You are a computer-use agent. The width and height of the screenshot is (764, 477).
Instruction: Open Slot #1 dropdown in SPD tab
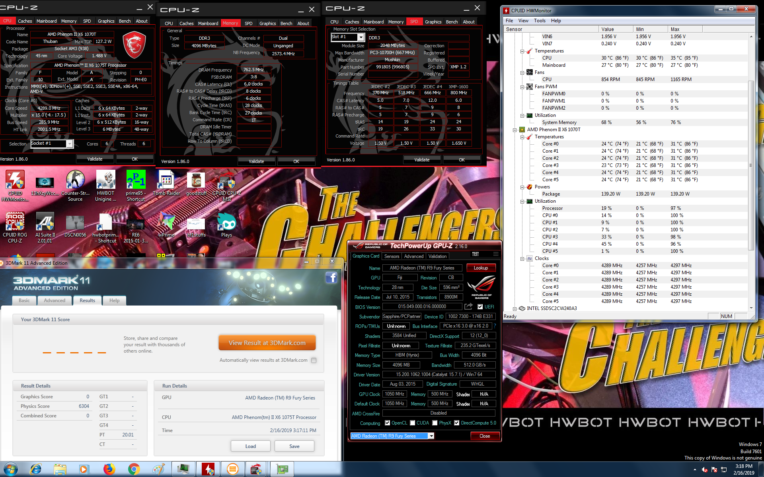point(361,37)
